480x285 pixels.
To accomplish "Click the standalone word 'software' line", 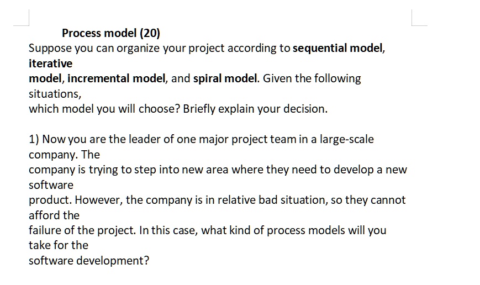I will tap(51, 185).
